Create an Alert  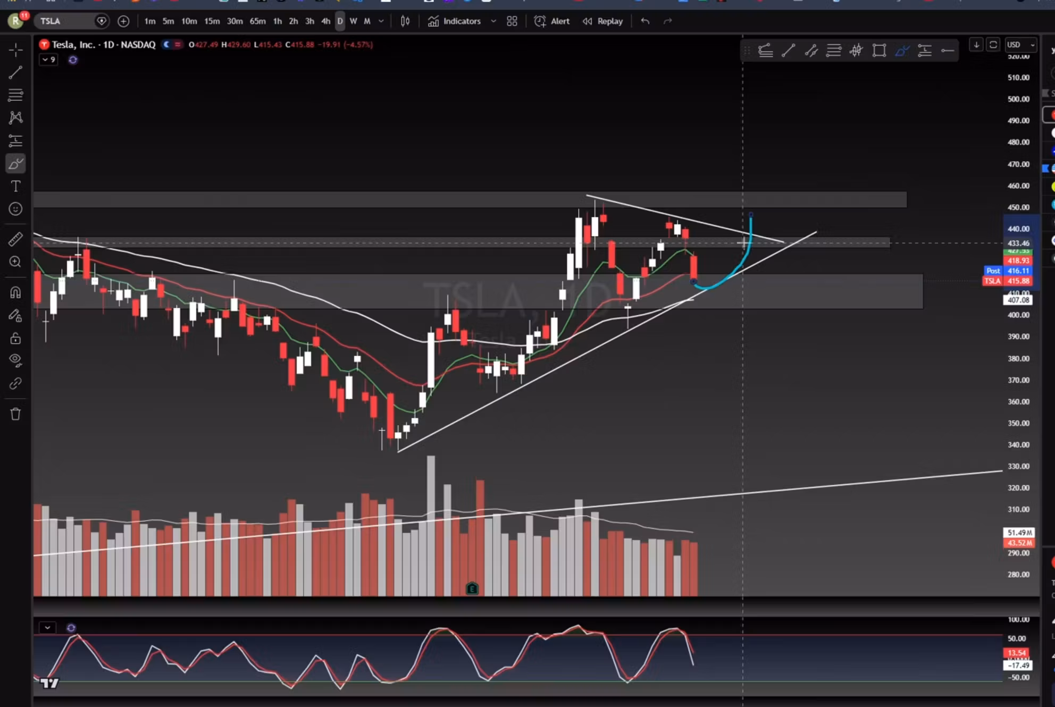551,21
